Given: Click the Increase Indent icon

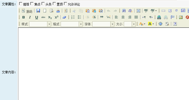Looking at the screenshot, I should coord(94,17).
